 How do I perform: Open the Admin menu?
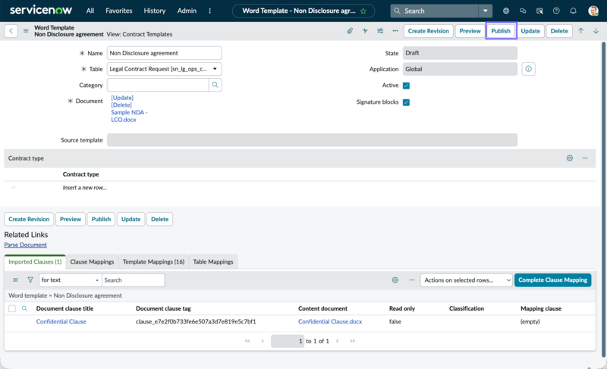[187, 11]
